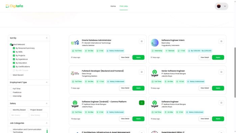
Task: Bookmark the Senior Software Engineer job
Action: [x=221, y=72]
